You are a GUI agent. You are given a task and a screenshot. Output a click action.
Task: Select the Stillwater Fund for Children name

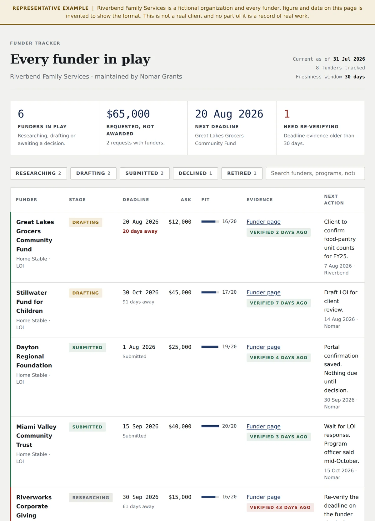[32, 302]
